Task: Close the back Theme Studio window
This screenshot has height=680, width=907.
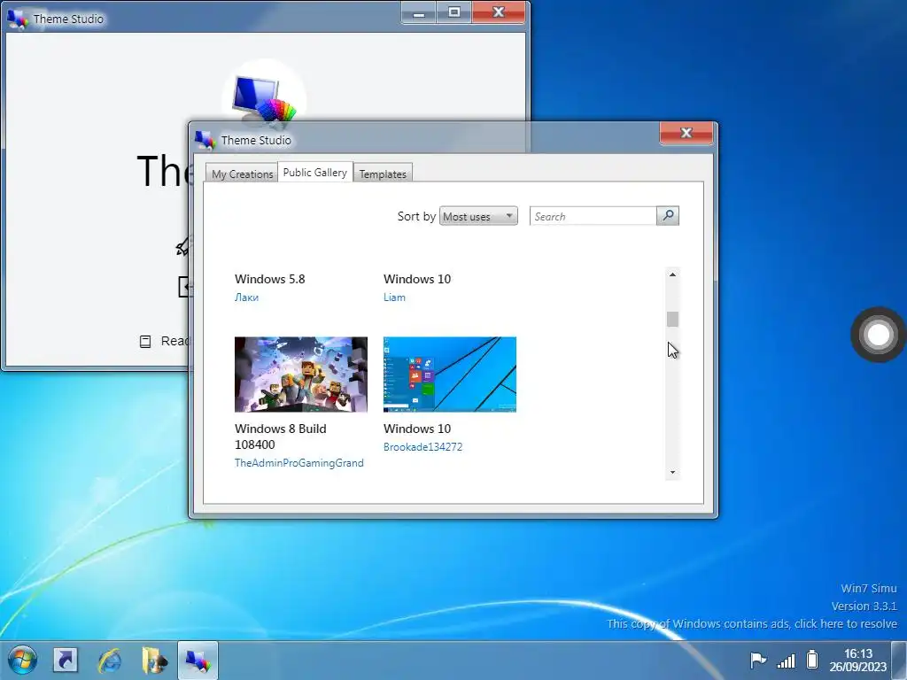Action: tap(499, 12)
